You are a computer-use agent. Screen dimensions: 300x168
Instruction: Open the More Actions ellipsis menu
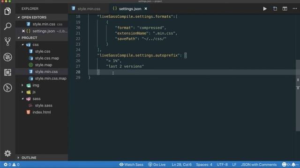pos(295,8)
